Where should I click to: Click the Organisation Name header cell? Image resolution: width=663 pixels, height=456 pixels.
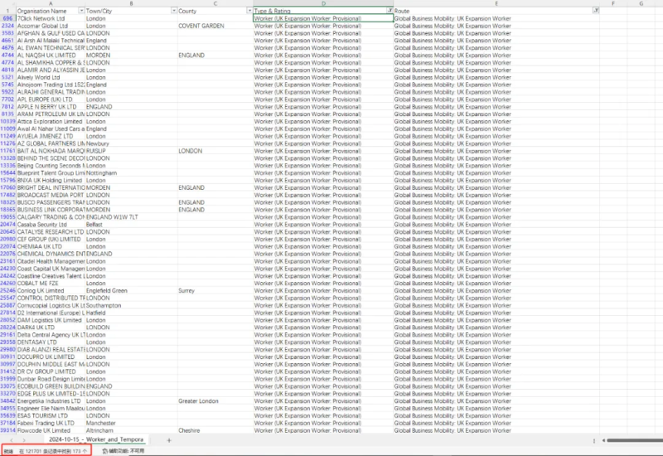coord(51,11)
